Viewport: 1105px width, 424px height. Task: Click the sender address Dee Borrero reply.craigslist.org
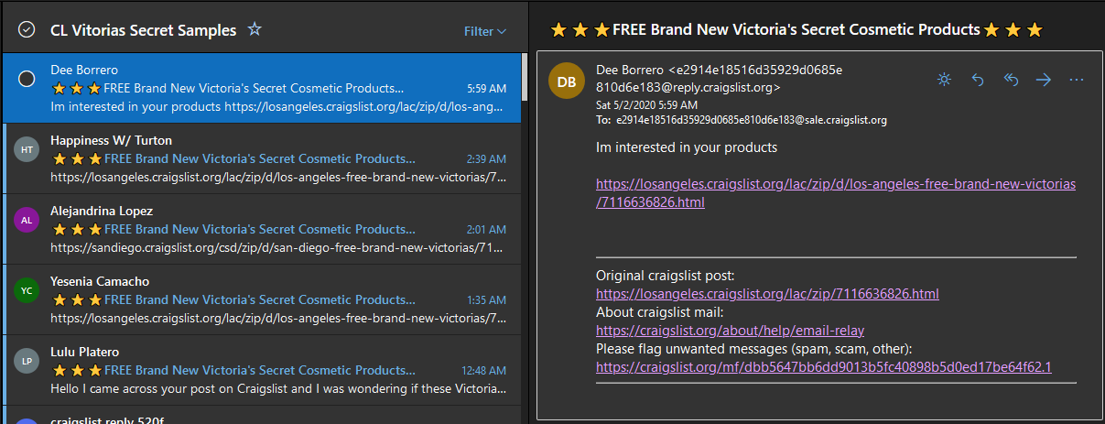[x=720, y=79]
